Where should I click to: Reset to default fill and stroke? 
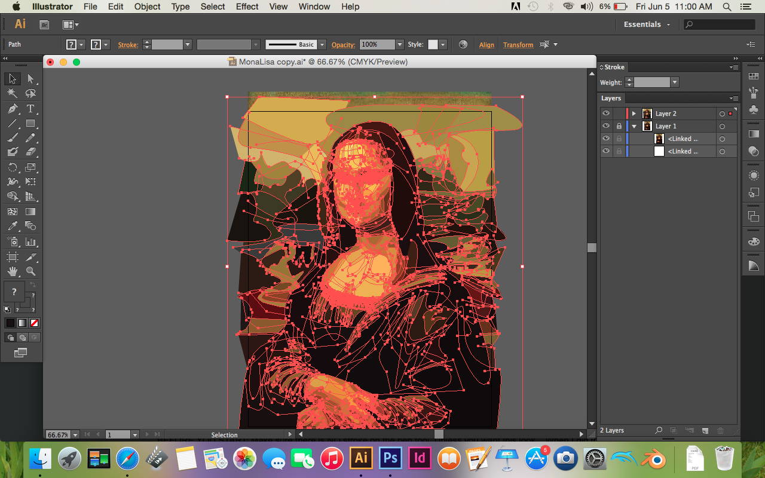point(7,310)
